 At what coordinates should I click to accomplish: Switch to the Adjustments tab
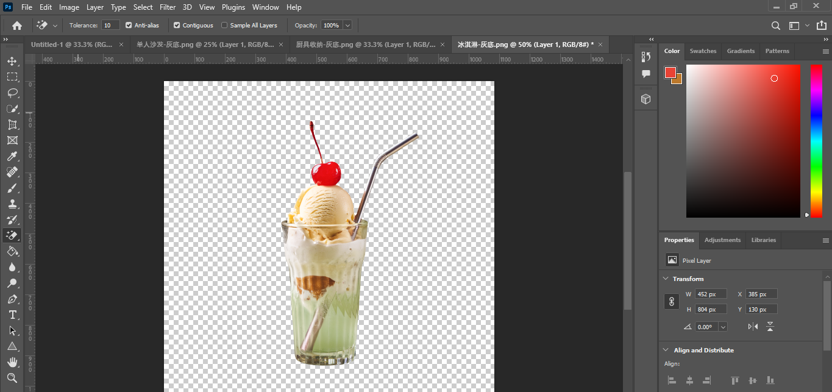click(x=722, y=240)
